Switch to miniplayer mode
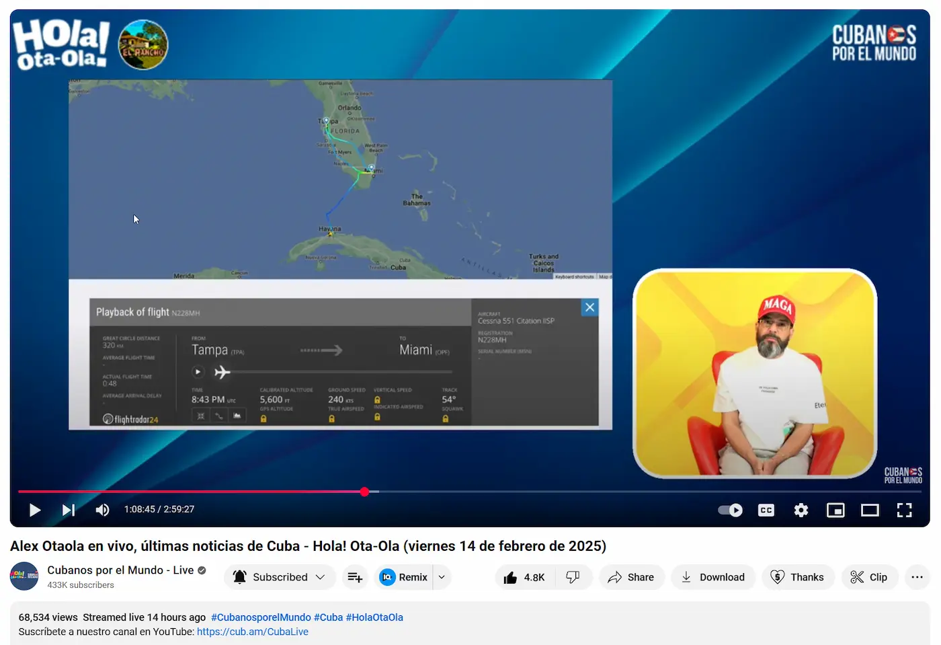 tap(835, 510)
